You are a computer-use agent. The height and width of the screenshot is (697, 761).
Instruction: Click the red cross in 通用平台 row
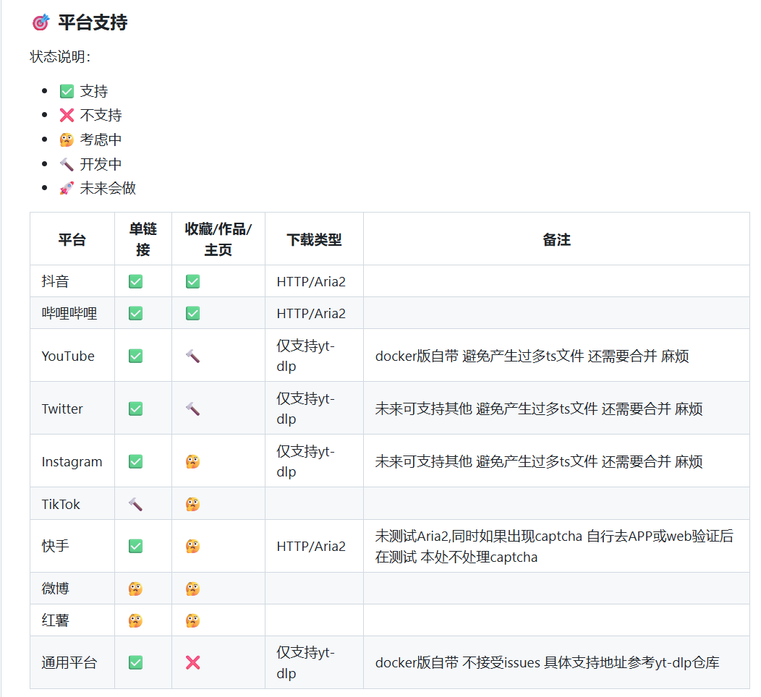[192, 662]
